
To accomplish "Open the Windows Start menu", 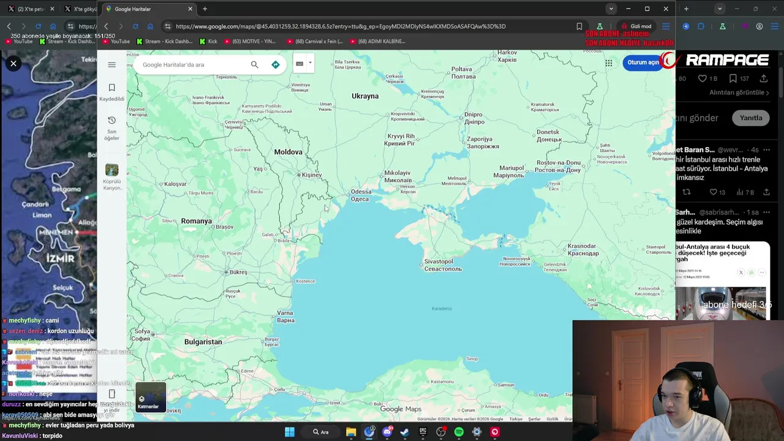I will click(x=290, y=432).
